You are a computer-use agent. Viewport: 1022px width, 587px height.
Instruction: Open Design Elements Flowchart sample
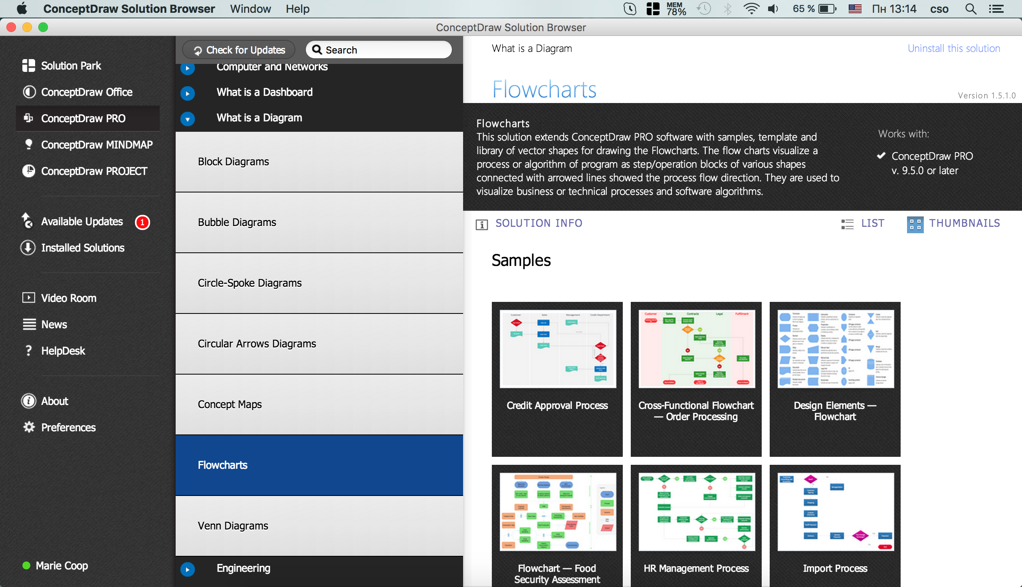pos(835,379)
